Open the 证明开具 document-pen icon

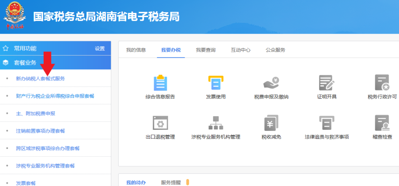[x=327, y=83]
